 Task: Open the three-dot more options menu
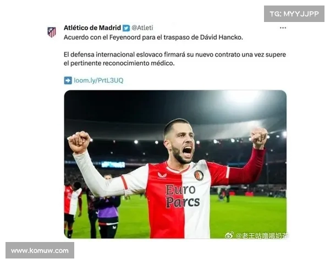coord(283,28)
